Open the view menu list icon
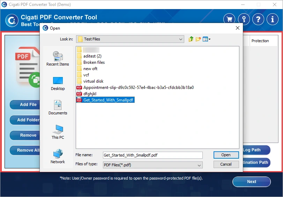The width and height of the screenshot is (283, 197). click(x=207, y=39)
